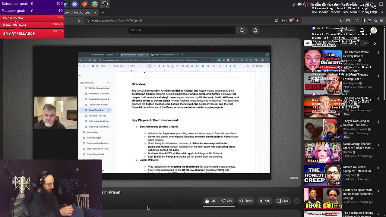
Task: Open YouTube notifications bell
Action: pos(362,30)
